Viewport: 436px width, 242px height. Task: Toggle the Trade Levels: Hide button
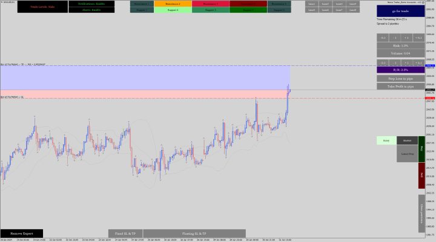[x=42, y=7]
